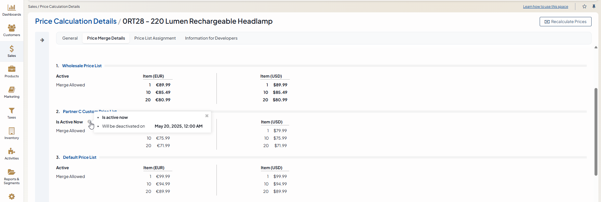Switch to the General tab
Screen dimensions: 601x202
(x=70, y=38)
